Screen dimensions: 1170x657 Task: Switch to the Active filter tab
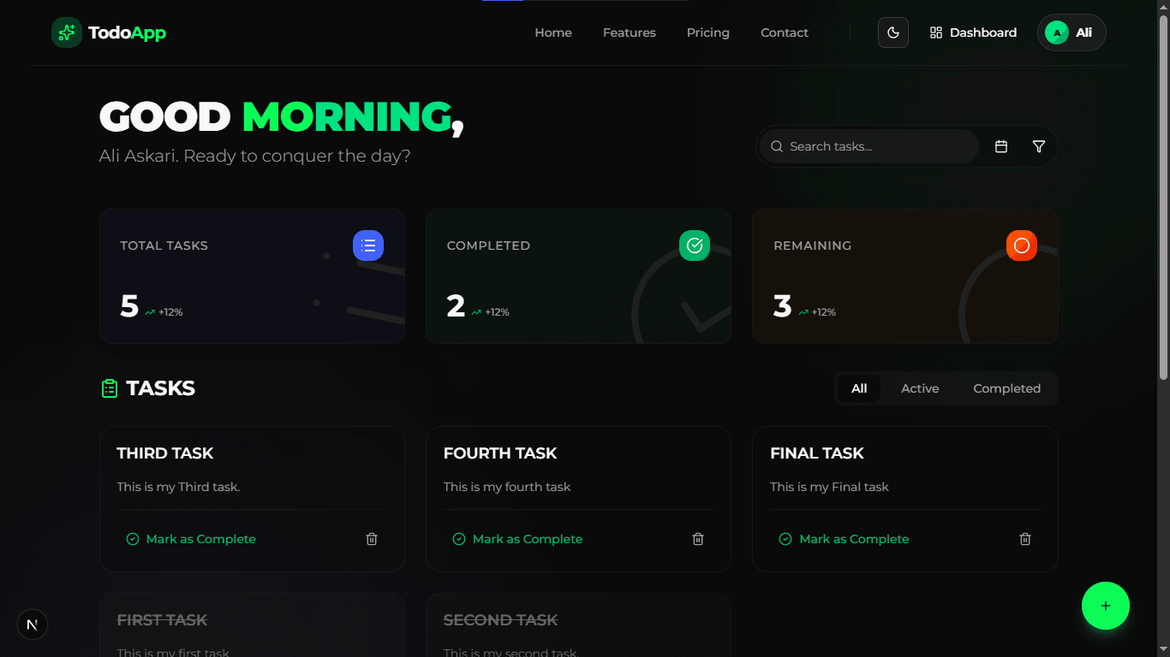coord(920,388)
